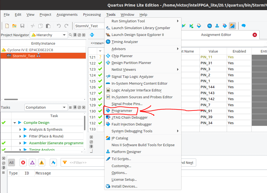267x193 pixels.
Task: Expand the Assembler task node
Action: coord(20,143)
